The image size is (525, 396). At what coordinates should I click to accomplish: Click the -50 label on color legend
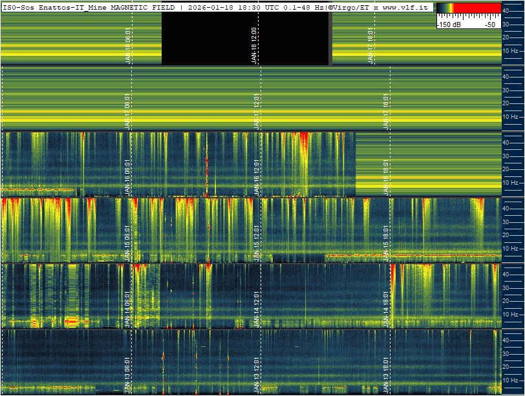tap(491, 25)
